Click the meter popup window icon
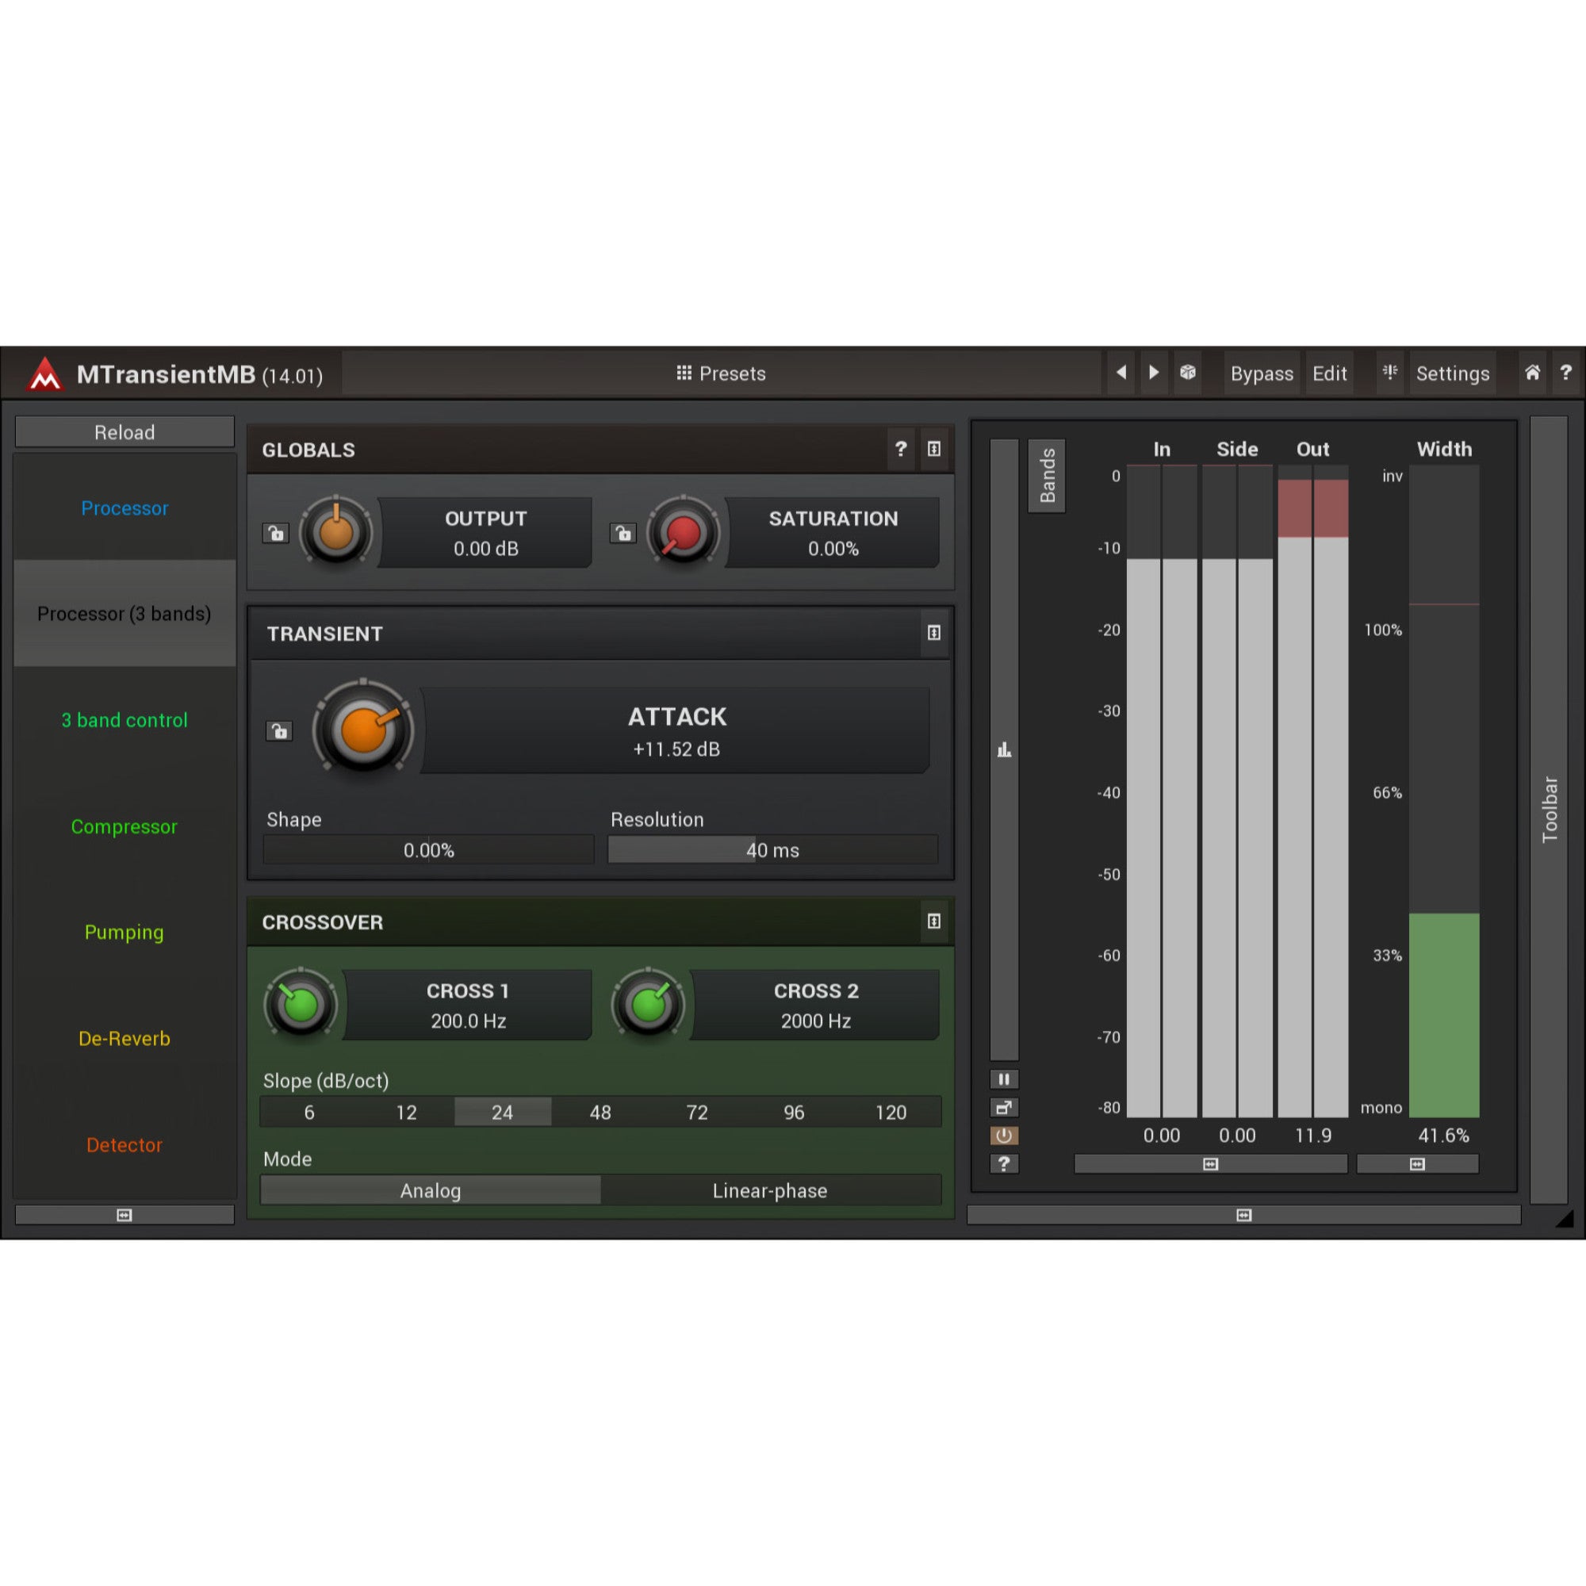This screenshot has width=1586, height=1586. (x=1003, y=1107)
